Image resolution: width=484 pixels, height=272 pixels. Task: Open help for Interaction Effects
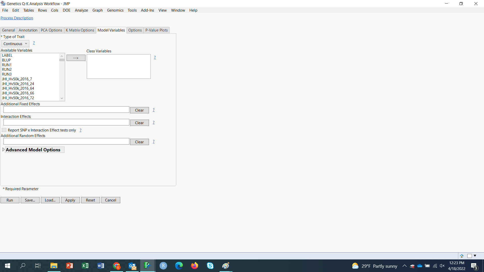click(x=154, y=123)
